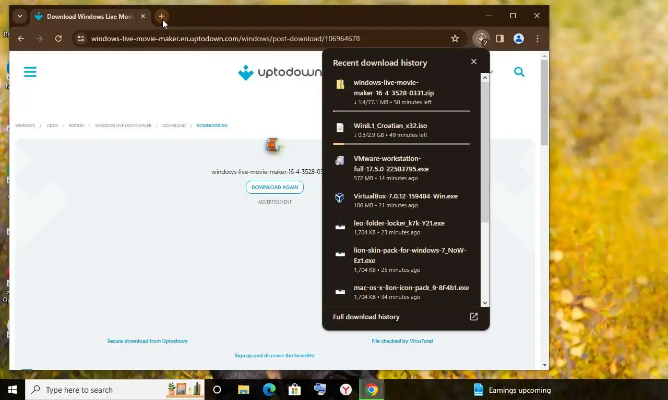Select the Win8.1_Croatian_x32.iso download entry
668x400 pixels.
tap(401, 130)
